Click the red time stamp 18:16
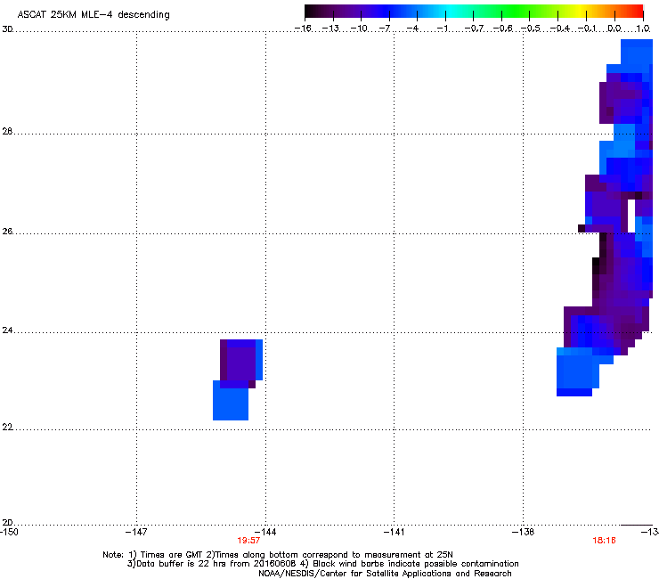 [x=604, y=541]
